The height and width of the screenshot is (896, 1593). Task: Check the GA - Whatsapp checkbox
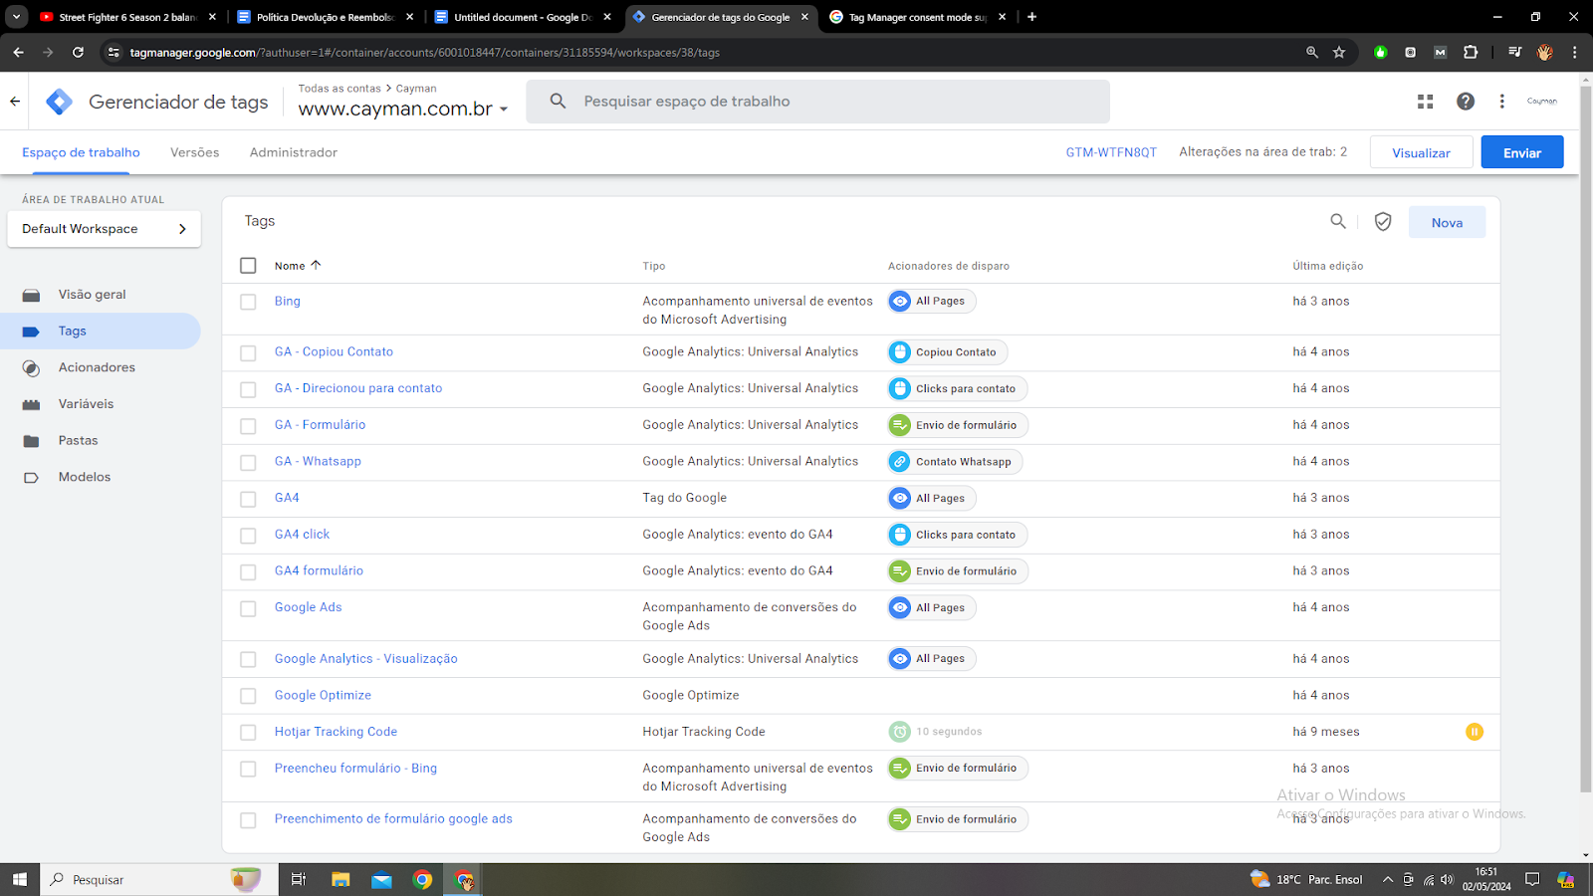248,462
